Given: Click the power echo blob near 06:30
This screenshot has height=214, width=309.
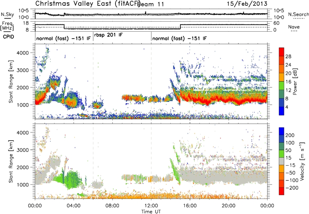Looking at the screenshot, I should (98, 105).
